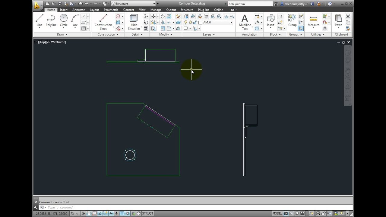This screenshot has height=217, width=386.
Task: Toggle STRUCT in the status bar
Action: point(147,213)
